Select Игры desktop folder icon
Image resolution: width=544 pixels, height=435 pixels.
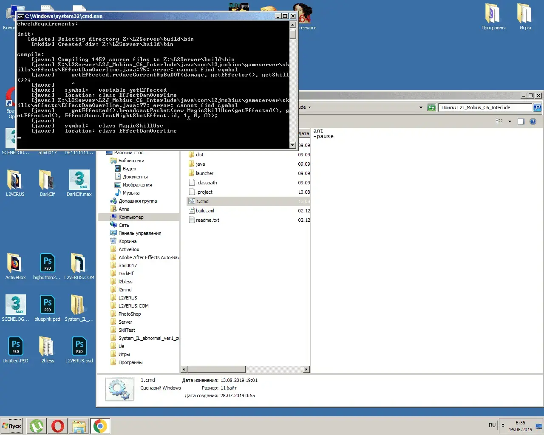525,16
